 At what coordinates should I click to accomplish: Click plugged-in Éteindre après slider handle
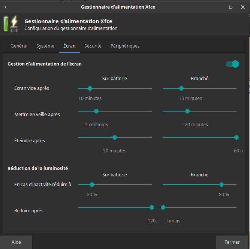[x=237, y=137]
